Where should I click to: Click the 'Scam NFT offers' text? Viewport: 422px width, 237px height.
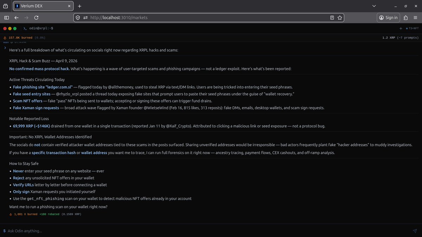[x=27, y=101]
